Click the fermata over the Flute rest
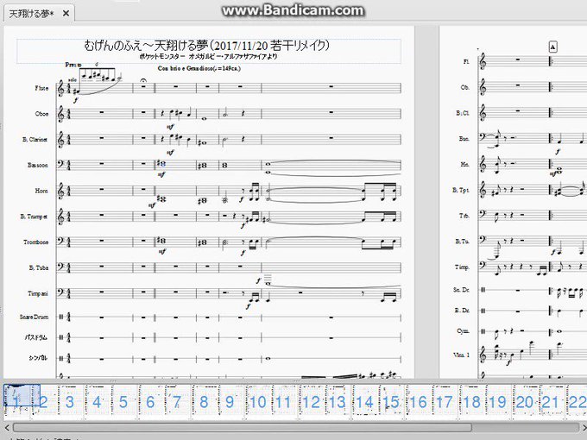587x440 pixels. [143, 80]
